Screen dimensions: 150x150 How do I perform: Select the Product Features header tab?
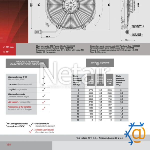(x=27, y=63)
